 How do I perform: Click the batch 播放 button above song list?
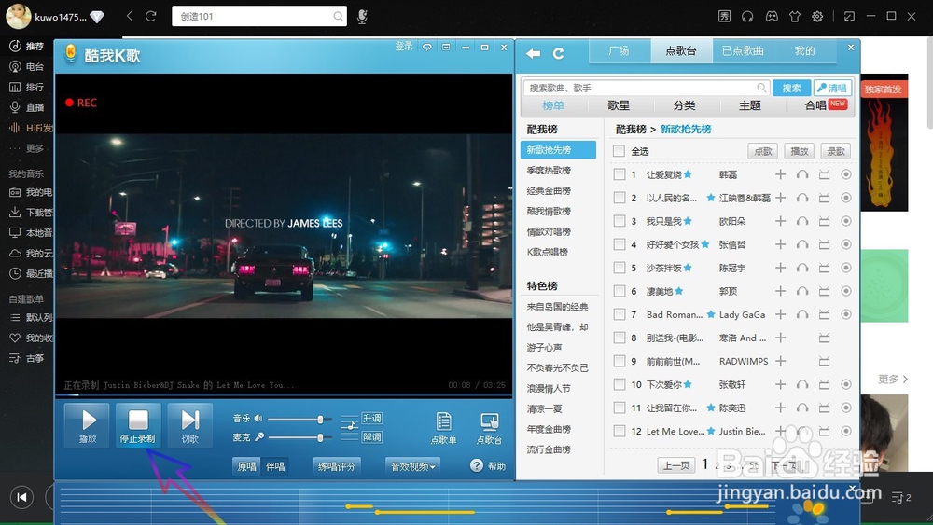click(800, 152)
